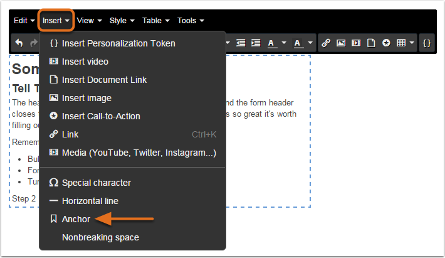Click the braces icon beside Insert Personalization Token
This screenshot has height=258, width=445.
click(54, 43)
